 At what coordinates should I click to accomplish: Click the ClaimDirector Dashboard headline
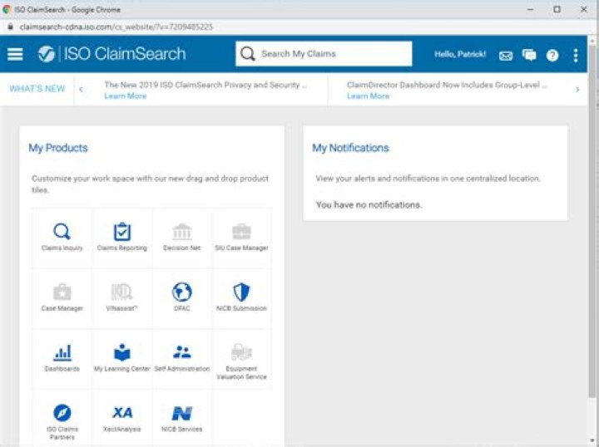(447, 85)
